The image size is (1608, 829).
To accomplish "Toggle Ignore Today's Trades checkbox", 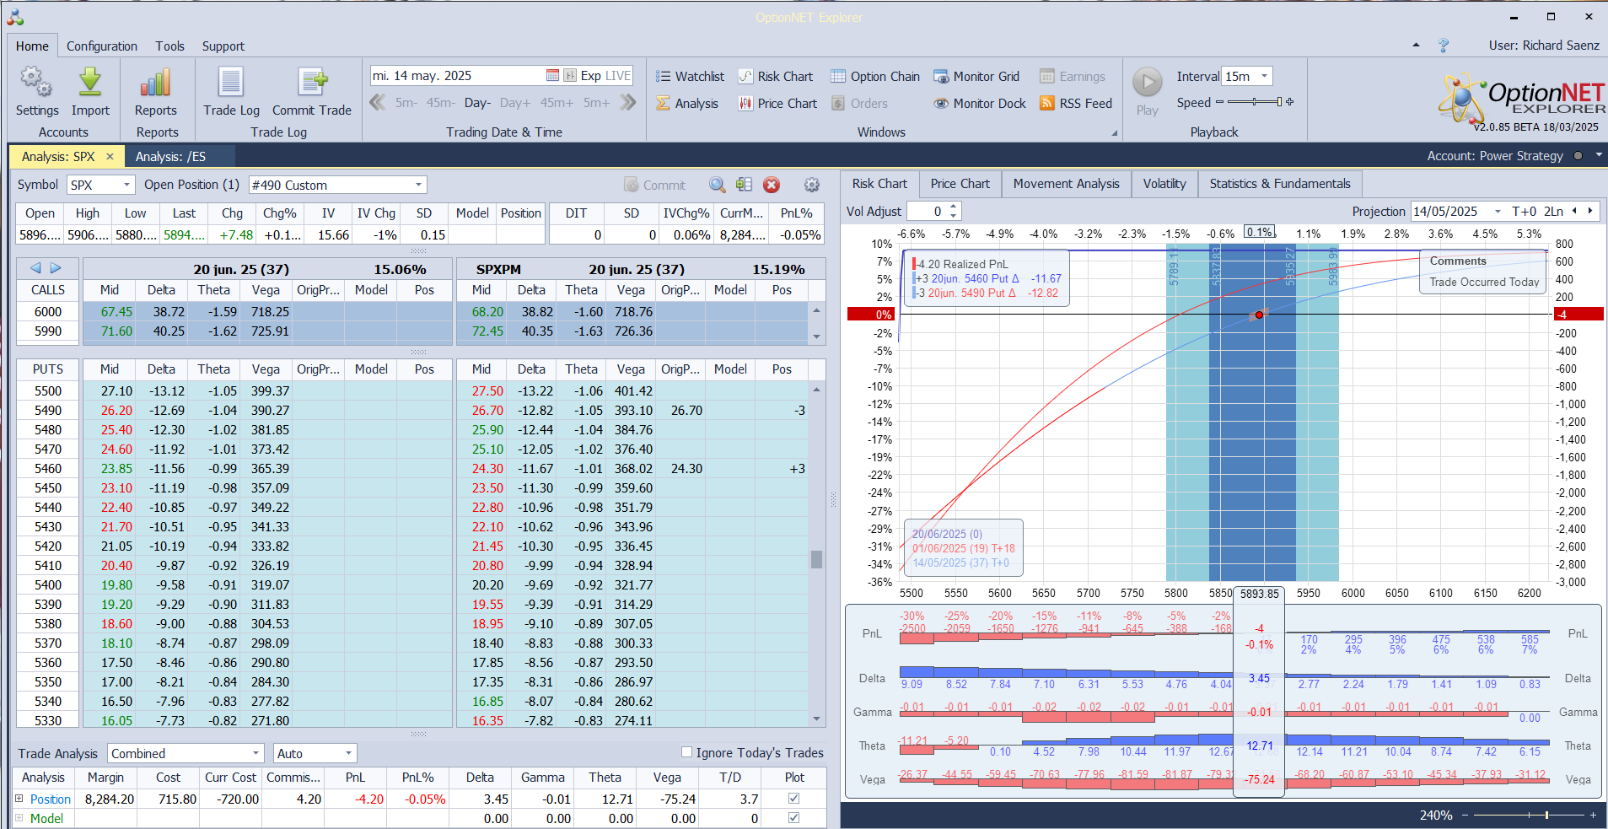I will coord(686,752).
